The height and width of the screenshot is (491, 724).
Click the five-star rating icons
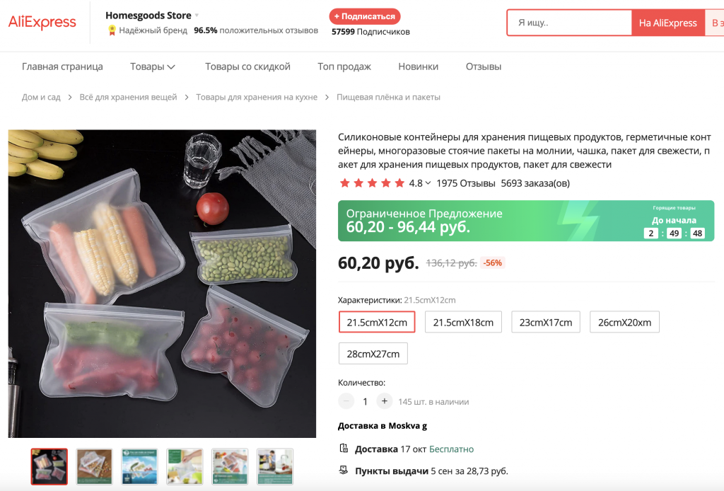coord(372,183)
